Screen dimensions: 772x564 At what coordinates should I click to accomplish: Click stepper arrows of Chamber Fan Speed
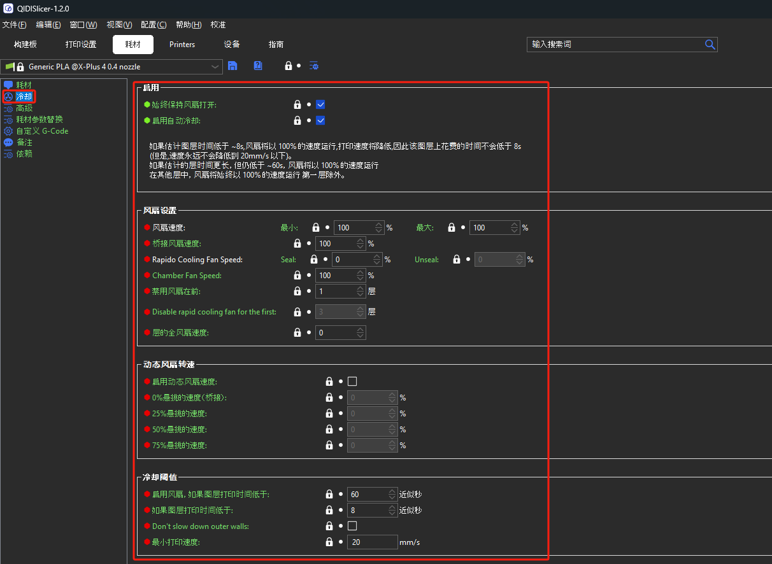point(361,275)
